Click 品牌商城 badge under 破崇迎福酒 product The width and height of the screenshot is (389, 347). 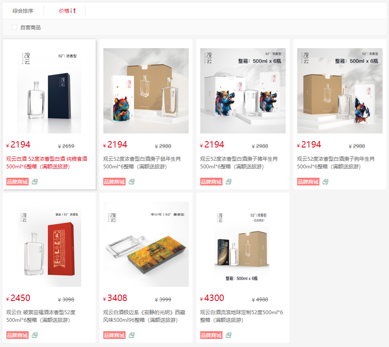pyautogui.click(x=18, y=335)
